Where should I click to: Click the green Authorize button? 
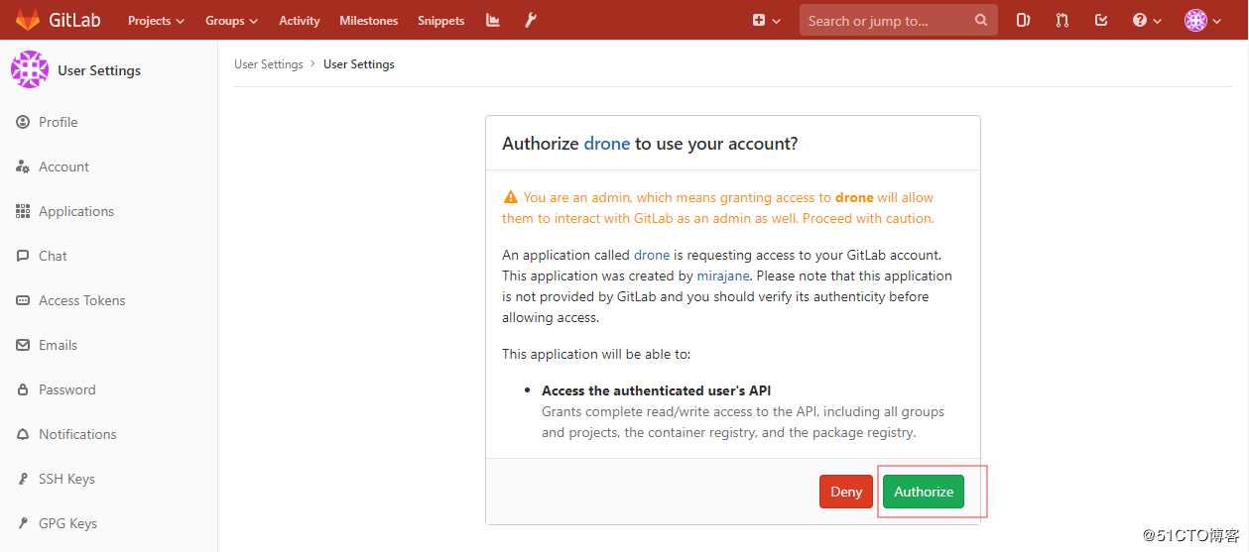(x=924, y=492)
